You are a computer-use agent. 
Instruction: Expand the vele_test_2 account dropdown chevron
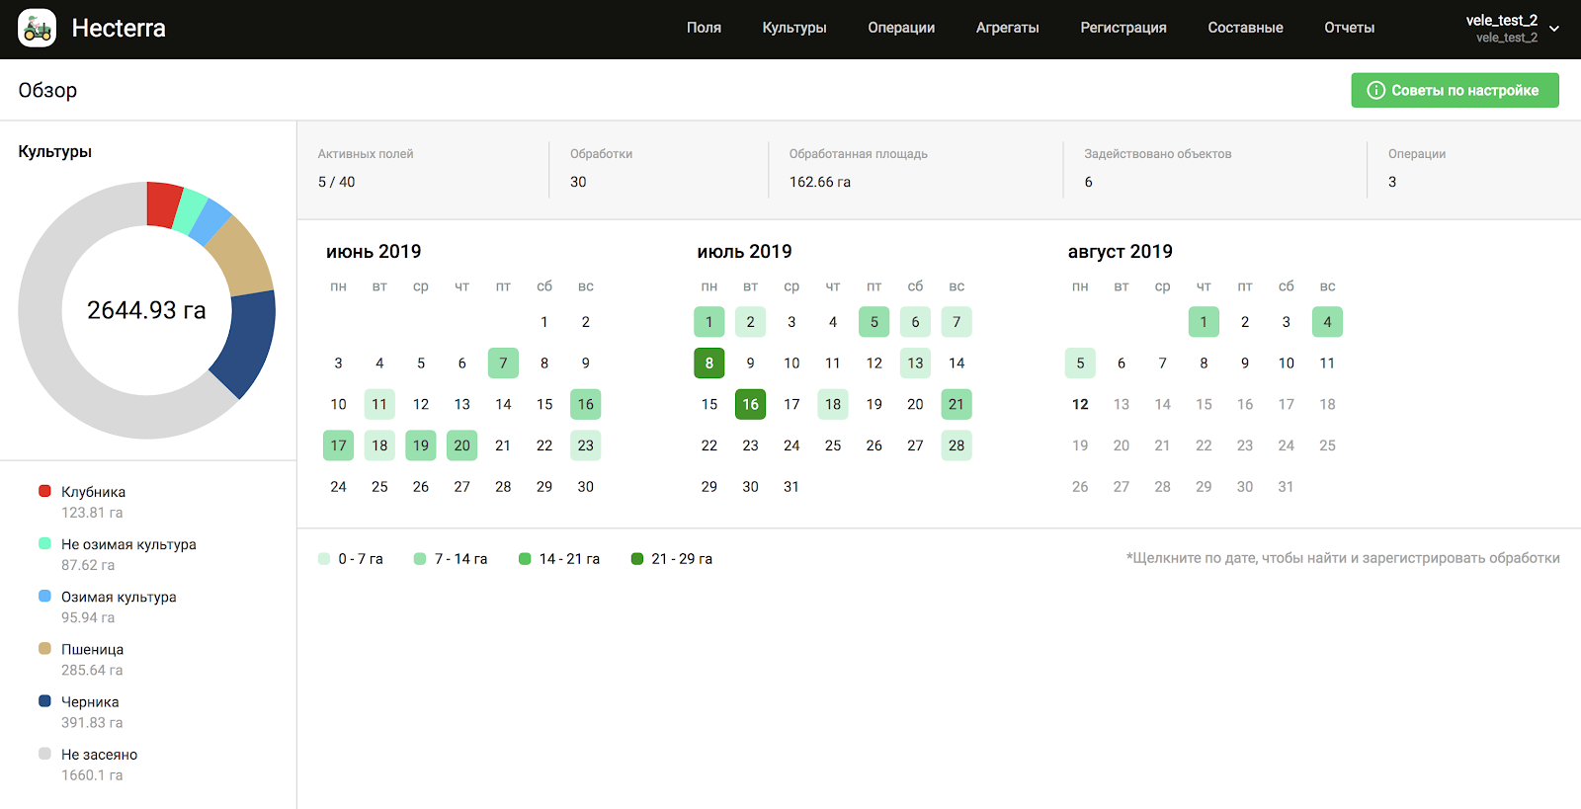pos(1554,29)
